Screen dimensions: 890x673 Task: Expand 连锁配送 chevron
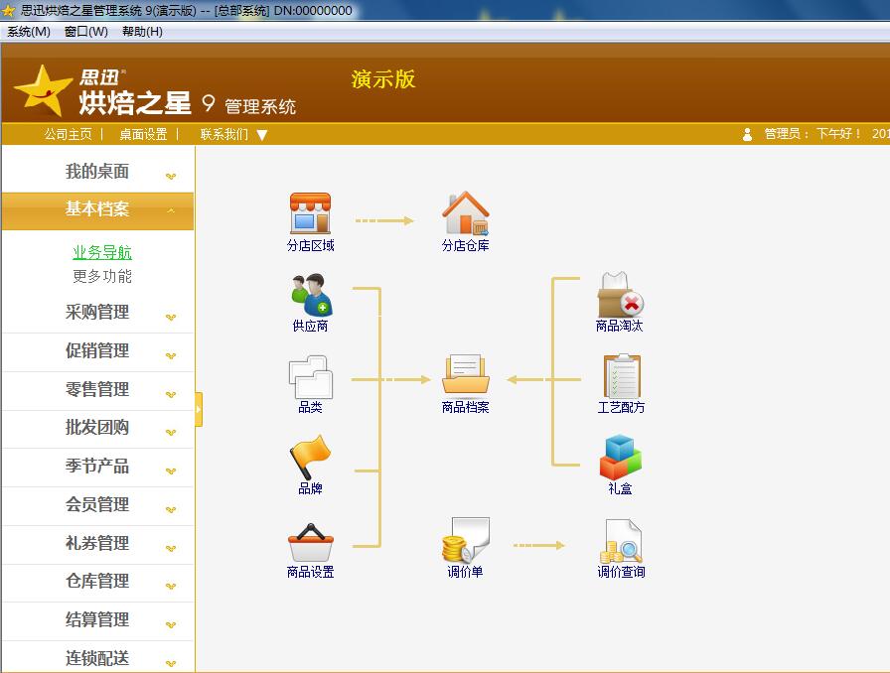(x=170, y=663)
